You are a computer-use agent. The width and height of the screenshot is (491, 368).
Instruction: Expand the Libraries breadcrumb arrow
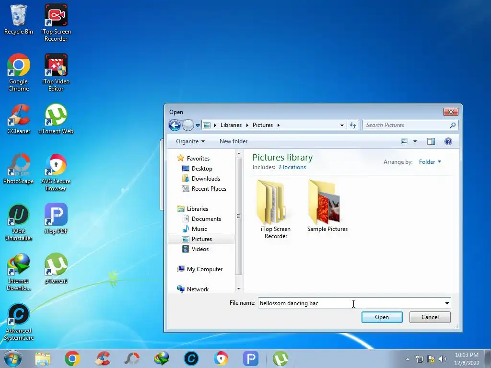tap(247, 125)
